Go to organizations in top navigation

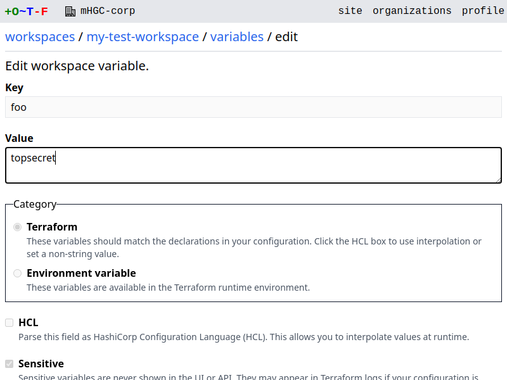[412, 11]
